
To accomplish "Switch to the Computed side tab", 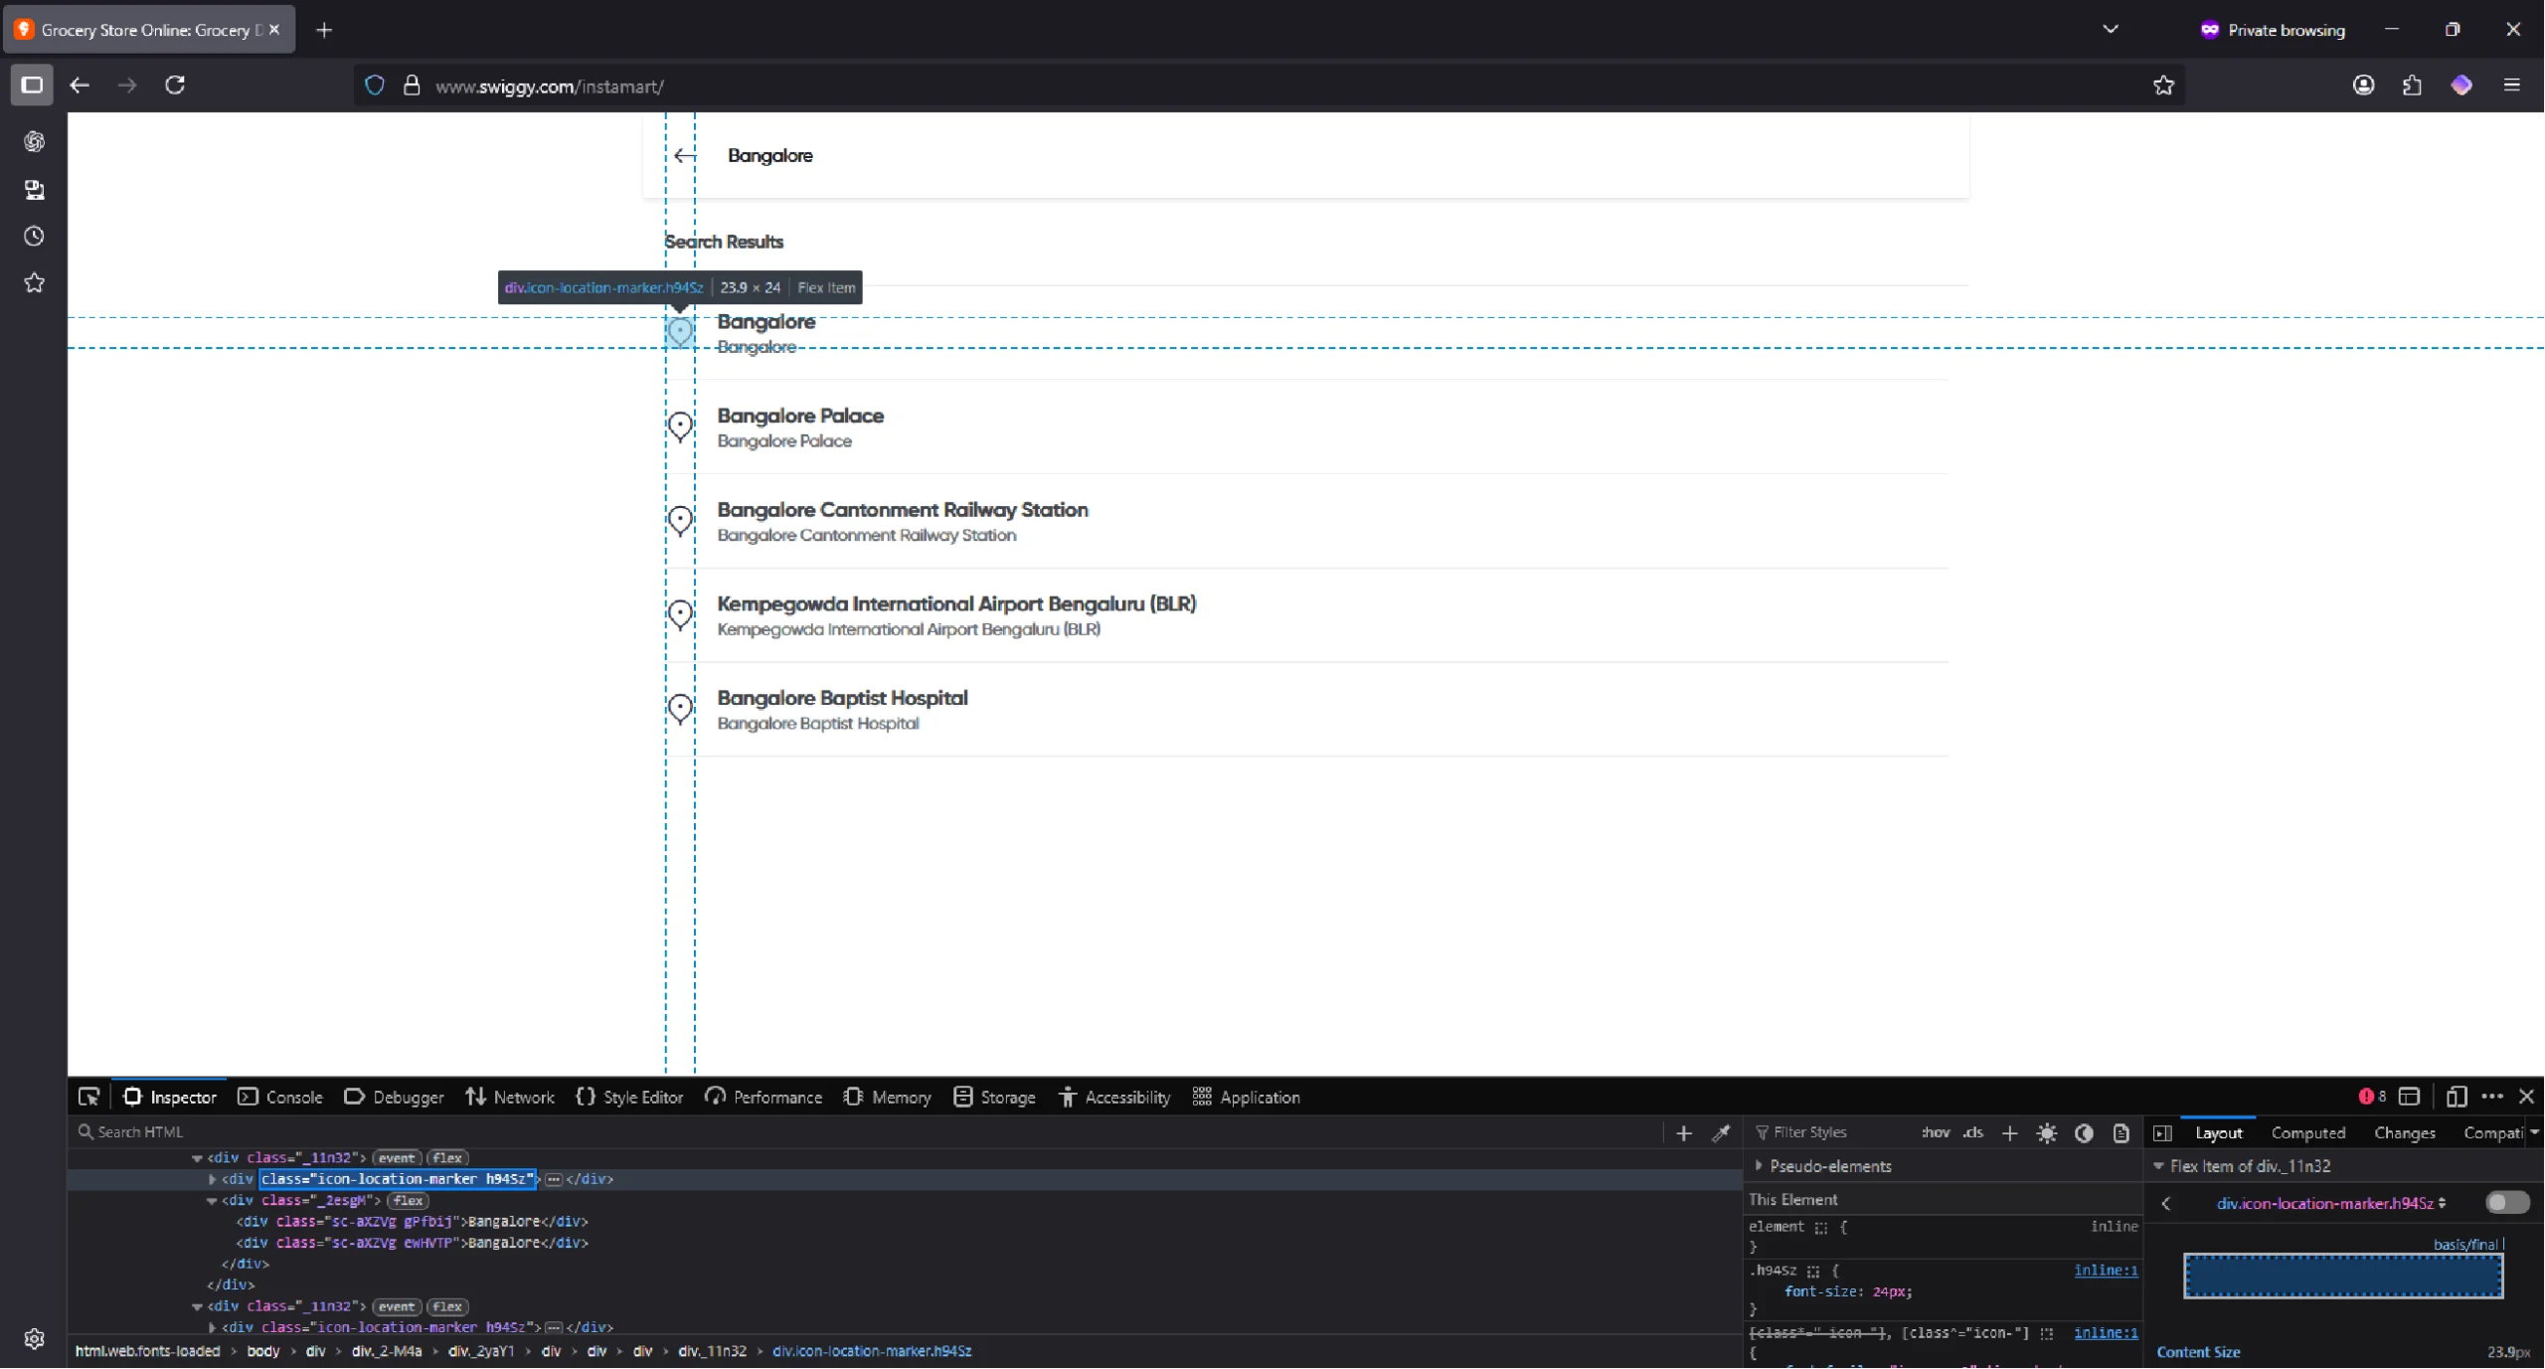I will 2308,1133.
